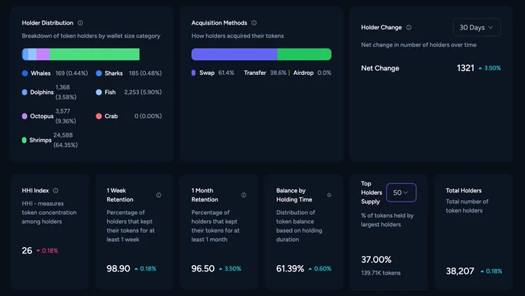
Task: Click the 1 Month Retention info icon
Action: pos(244,195)
